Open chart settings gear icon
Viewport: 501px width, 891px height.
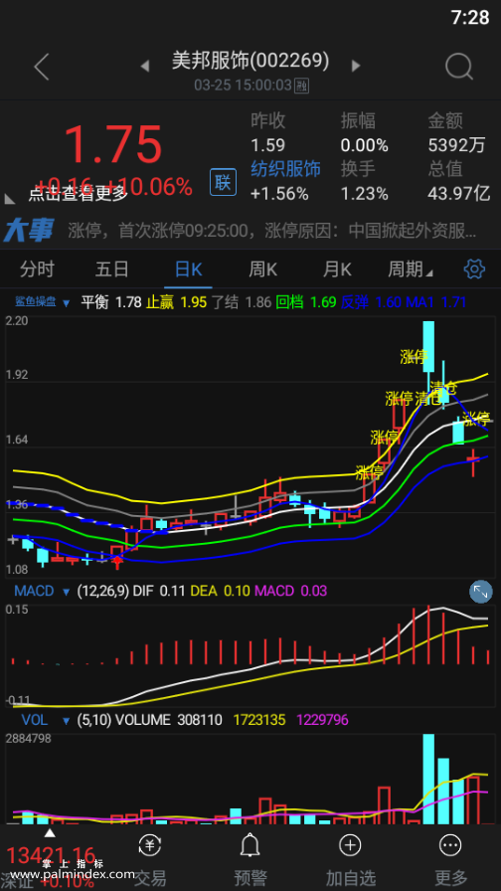(474, 268)
